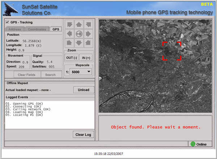Select the GPS tab

[56, 29]
